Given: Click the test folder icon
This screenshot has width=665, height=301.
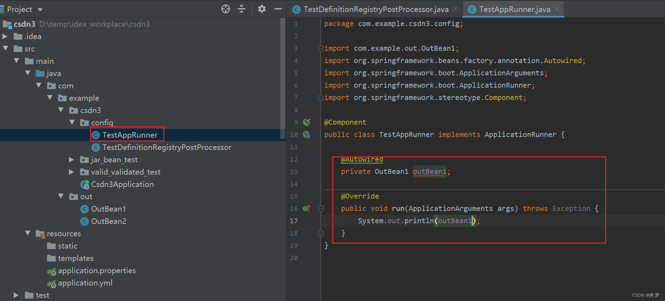Looking at the screenshot, I should 29,295.
